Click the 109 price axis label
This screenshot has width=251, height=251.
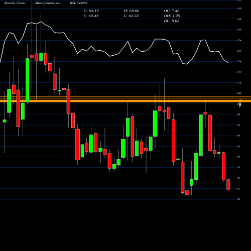point(239,93)
